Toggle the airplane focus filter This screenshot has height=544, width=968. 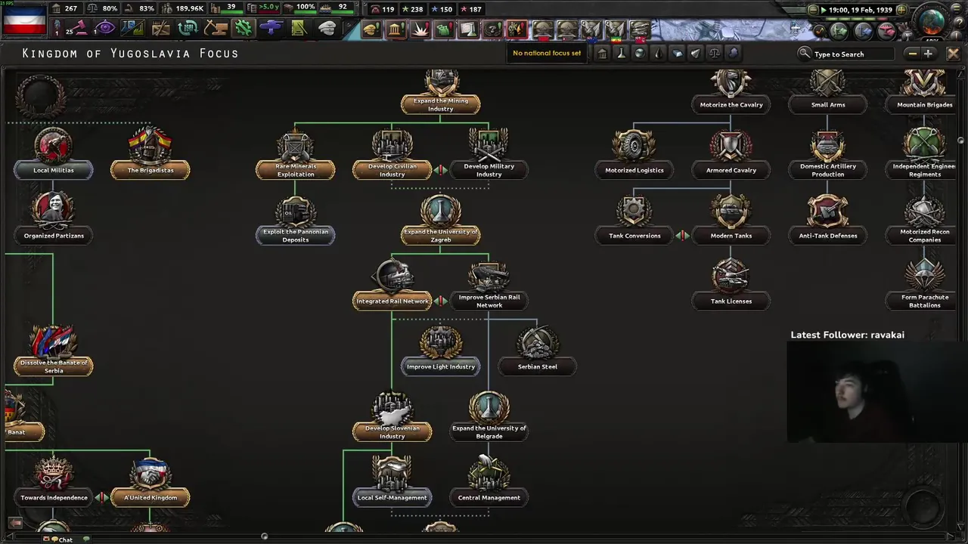coord(695,53)
